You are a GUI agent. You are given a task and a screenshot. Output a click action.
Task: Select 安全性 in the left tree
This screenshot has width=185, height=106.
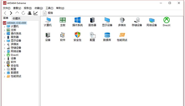click(x=15, y=65)
